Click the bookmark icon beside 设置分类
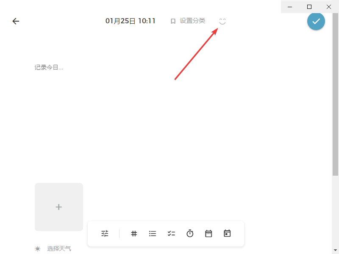339x254 pixels. pos(173,21)
